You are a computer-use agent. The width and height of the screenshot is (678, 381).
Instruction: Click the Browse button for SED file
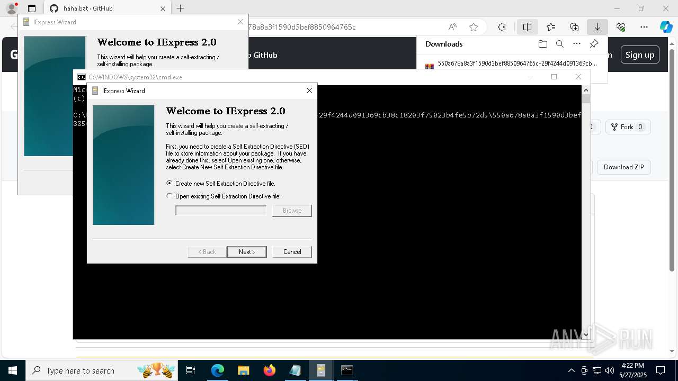point(292,211)
